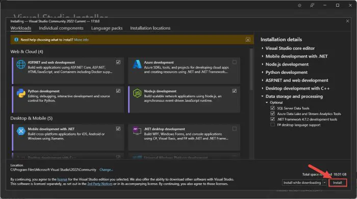The image size is (357, 199).
Task: Click the Node.js hexagon icon
Action: click(137, 93)
